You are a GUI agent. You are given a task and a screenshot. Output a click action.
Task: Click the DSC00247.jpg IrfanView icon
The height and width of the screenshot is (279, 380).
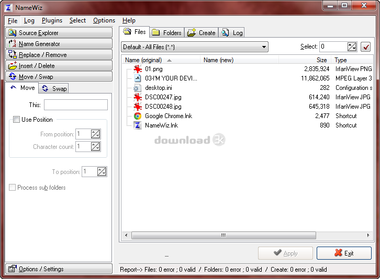tap(138, 97)
